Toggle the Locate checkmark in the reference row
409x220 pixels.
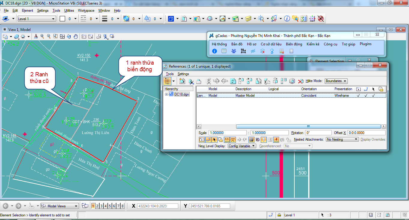pos(373,96)
